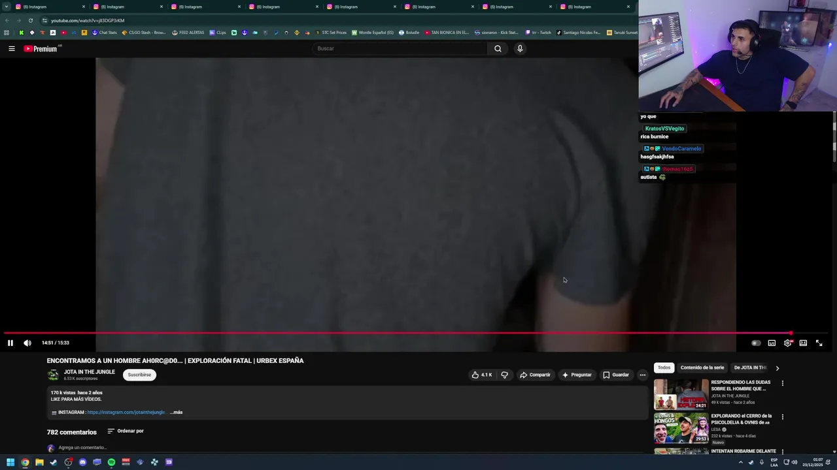Image resolution: width=837 pixels, height=470 pixels.
Task: Go to YouTube Premium home logo
Action: 42,48
